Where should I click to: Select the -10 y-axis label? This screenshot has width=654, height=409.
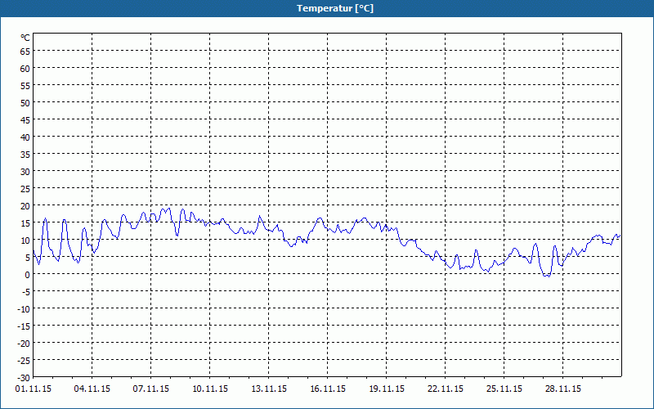pyautogui.click(x=24, y=309)
